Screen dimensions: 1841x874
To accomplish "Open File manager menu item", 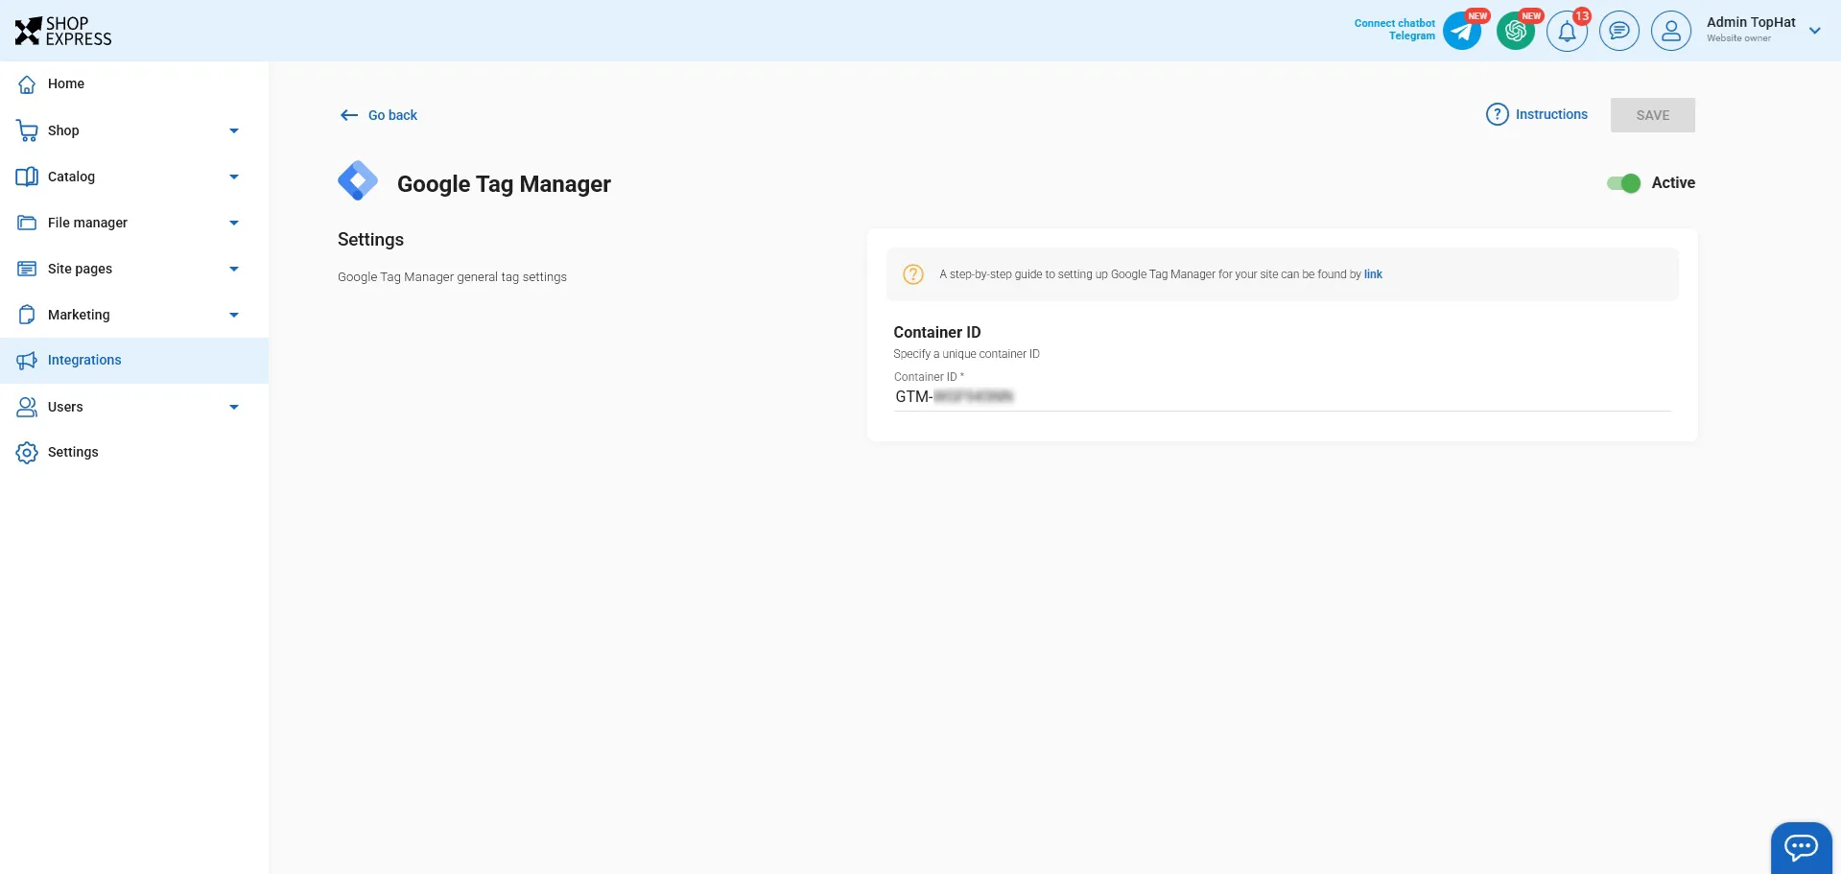I will point(134,223).
